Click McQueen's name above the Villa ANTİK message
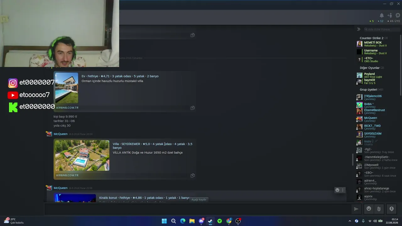The height and width of the screenshot is (226, 402). (x=61, y=134)
